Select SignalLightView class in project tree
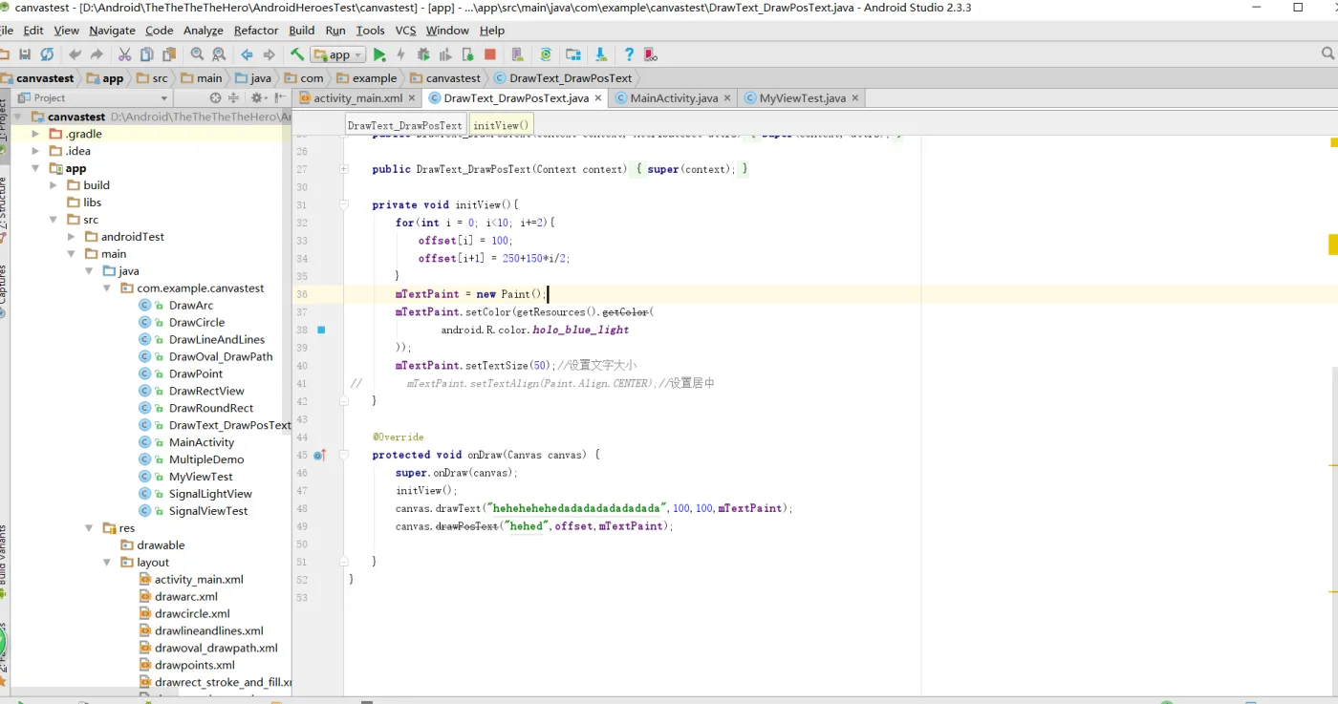This screenshot has height=704, width=1338. click(x=210, y=494)
